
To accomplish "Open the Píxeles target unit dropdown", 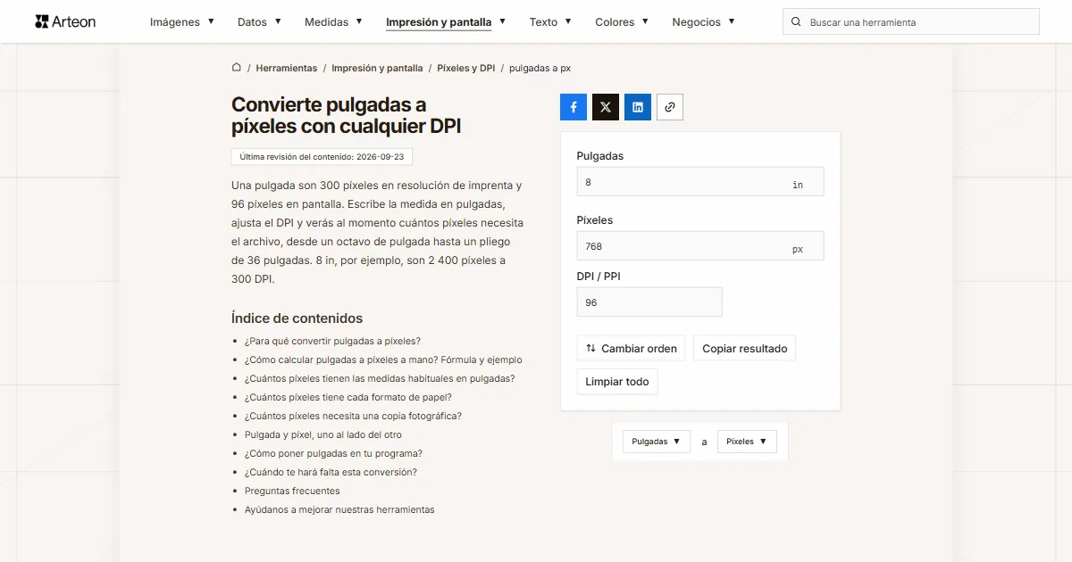I will (747, 442).
